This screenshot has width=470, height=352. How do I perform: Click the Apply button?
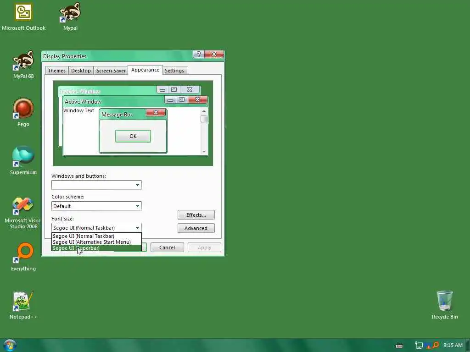[x=204, y=247]
